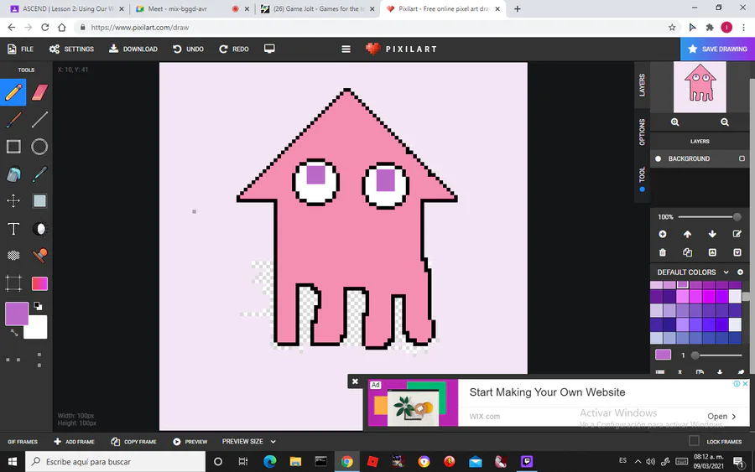Click the Save Drawing button
Screen dimensions: 755x472
[x=717, y=49]
